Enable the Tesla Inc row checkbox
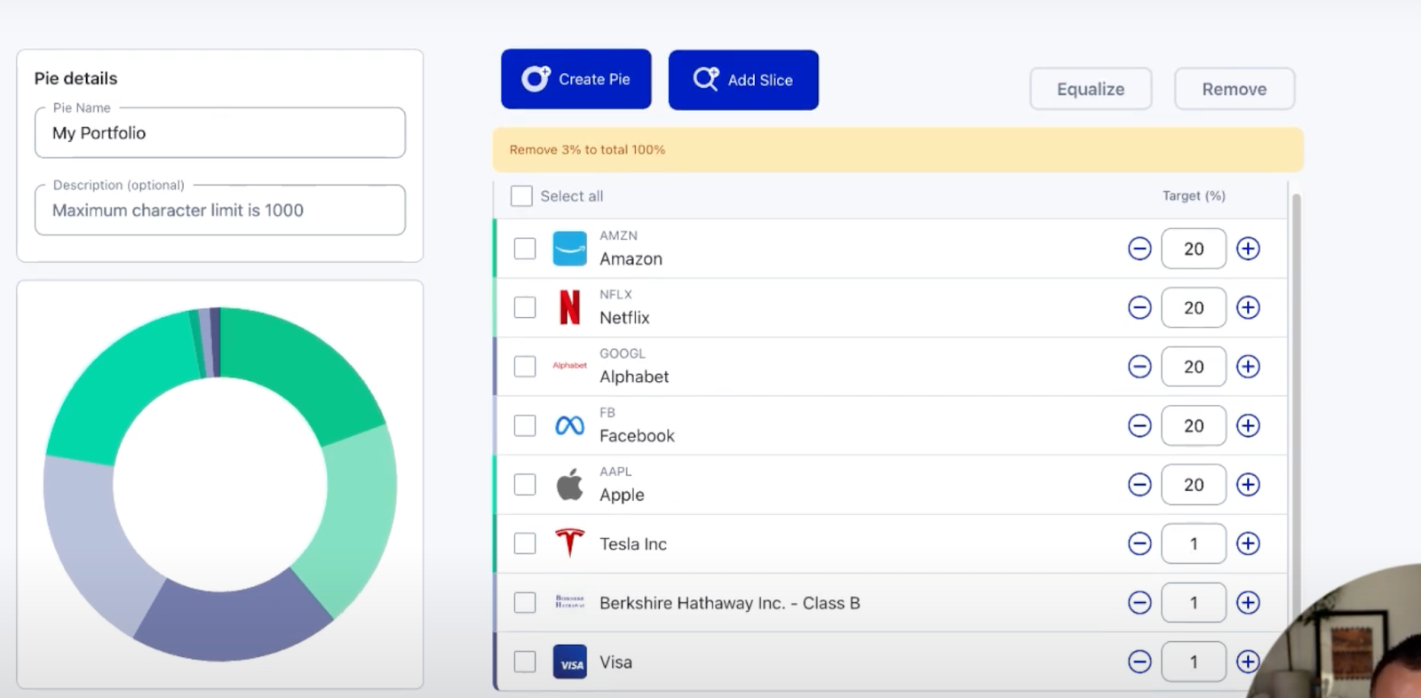This screenshot has height=698, width=1421. tap(525, 543)
